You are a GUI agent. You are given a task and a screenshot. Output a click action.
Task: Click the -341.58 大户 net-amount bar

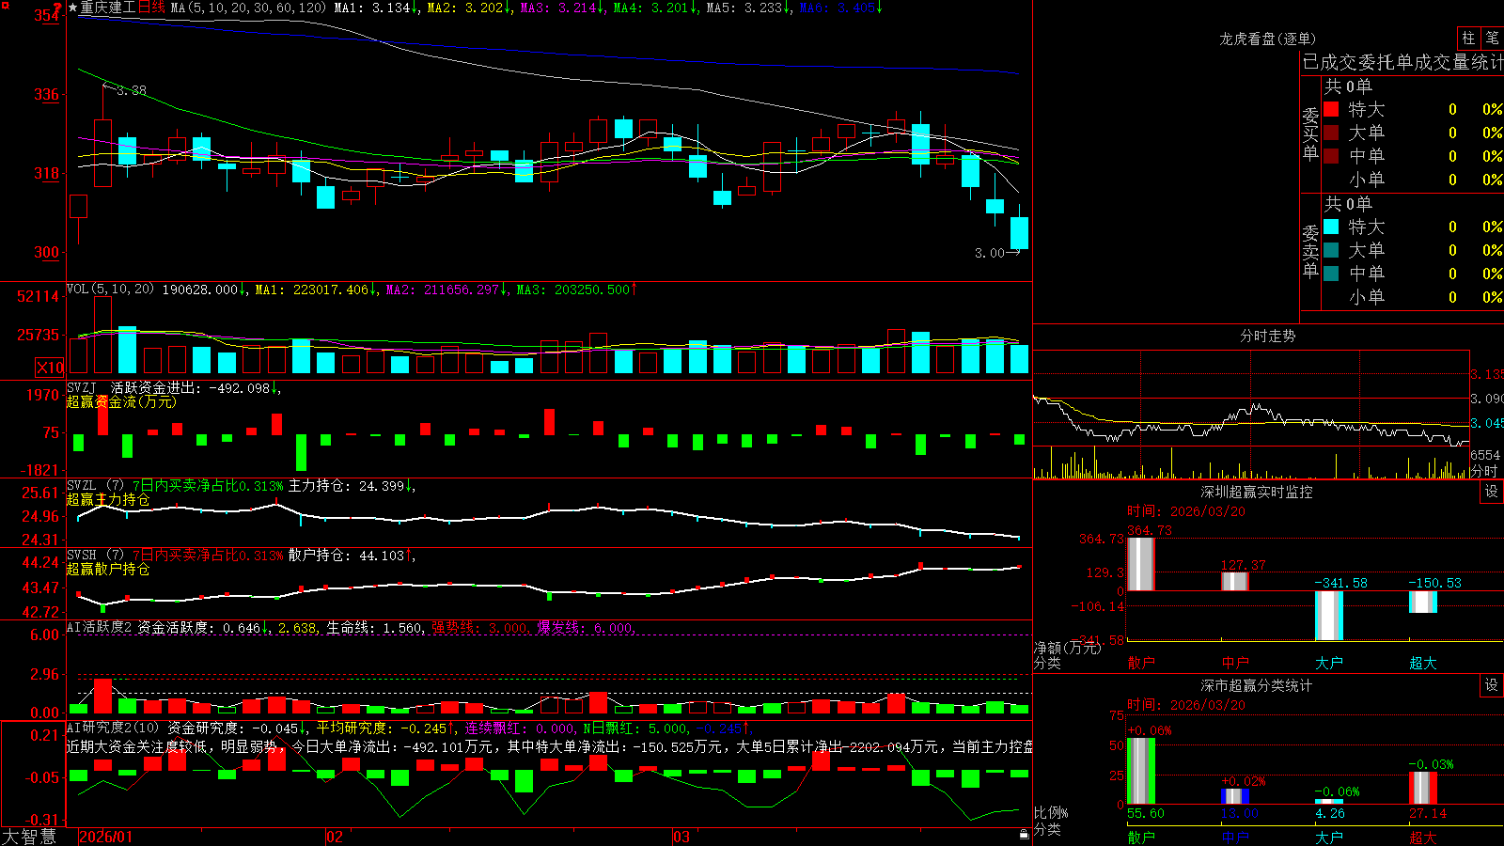pyautogui.click(x=1328, y=615)
